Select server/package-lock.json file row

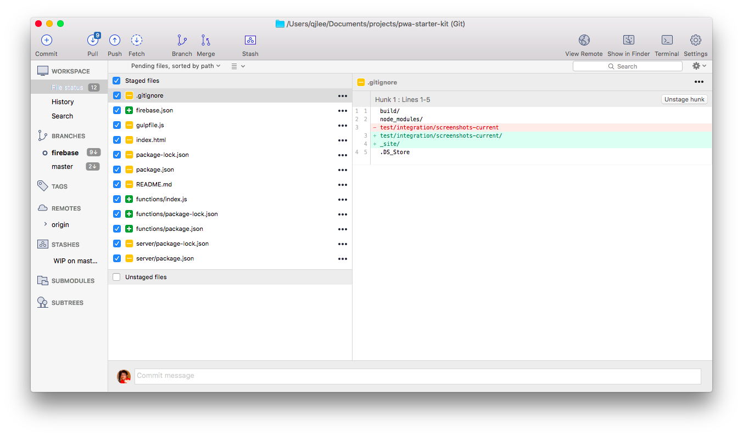click(230, 244)
